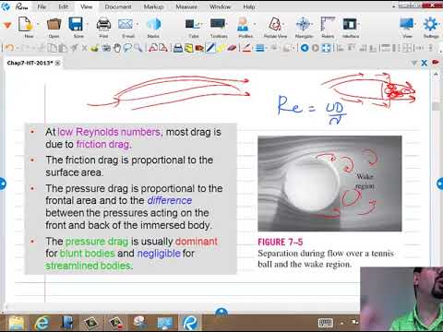Open the Markup menu
The height and width of the screenshot is (332, 443).
(x=153, y=6)
